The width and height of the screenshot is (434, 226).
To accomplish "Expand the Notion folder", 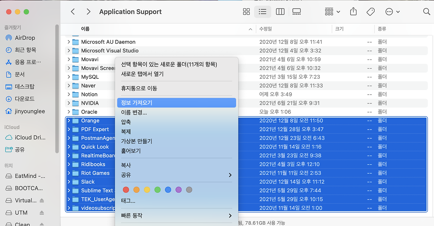I will click(69, 94).
